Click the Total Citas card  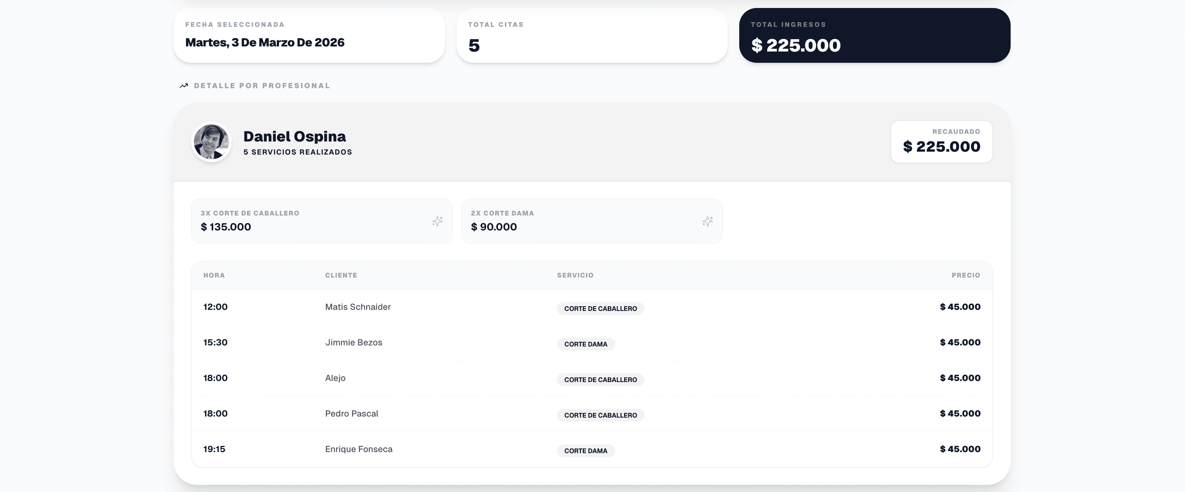coord(591,35)
